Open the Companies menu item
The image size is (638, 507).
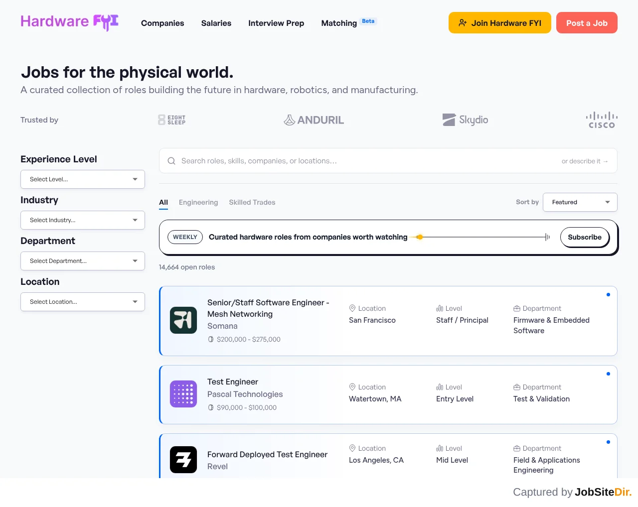pyautogui.click(x=162, y=23)
